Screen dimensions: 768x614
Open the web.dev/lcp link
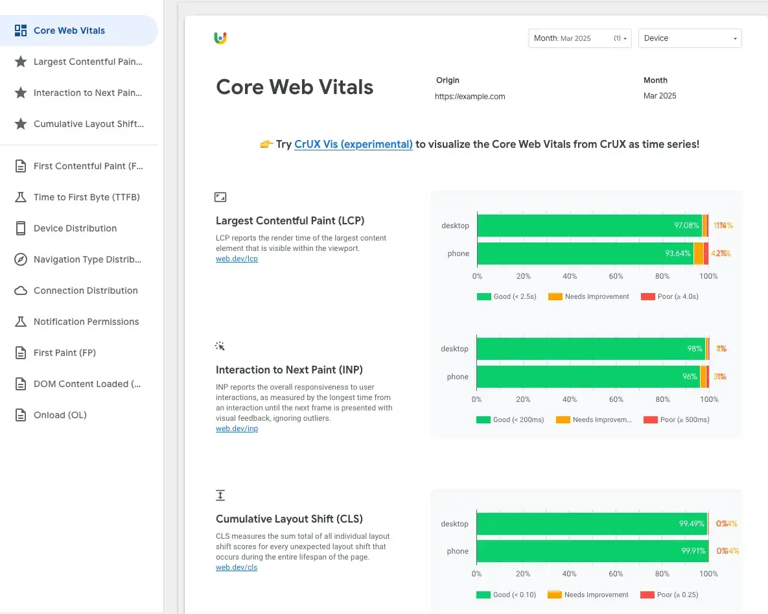point(237,259)
